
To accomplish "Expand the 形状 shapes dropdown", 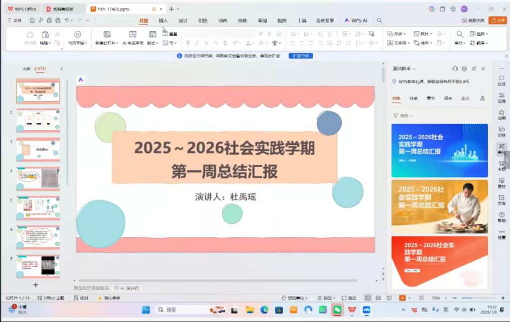I will 397,34.
